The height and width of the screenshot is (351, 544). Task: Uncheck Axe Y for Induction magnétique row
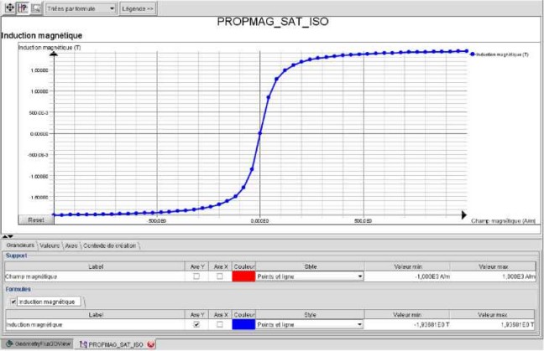point(196,323)
